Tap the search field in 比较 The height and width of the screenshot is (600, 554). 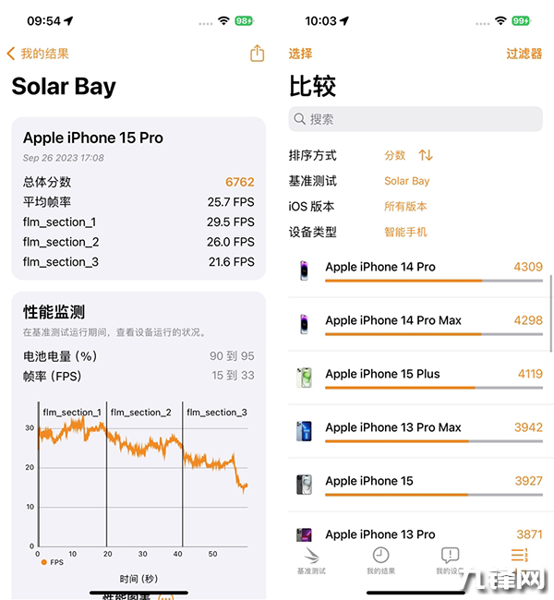click(x=415, y=119)
